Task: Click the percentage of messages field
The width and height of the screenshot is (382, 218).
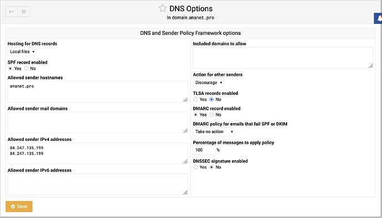Action: [204, 150]
